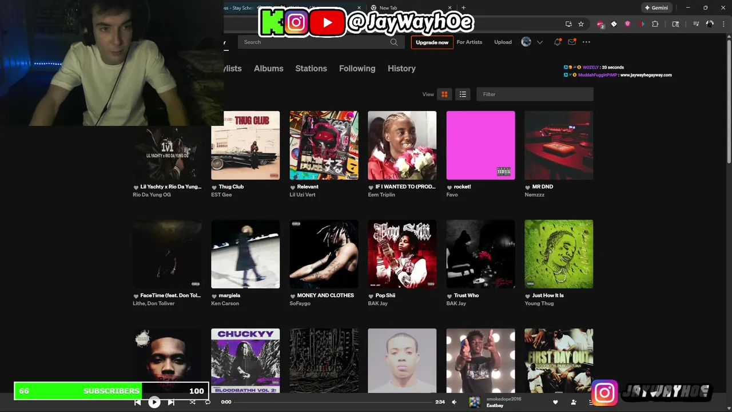Screen dimensions: 732x412
Task: Open the Chrome three-dot menu
Action: point(722,24)
